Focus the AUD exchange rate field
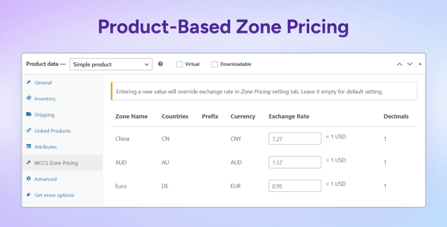The height and width of the screenshot is (227, 447). pos(295,162)
